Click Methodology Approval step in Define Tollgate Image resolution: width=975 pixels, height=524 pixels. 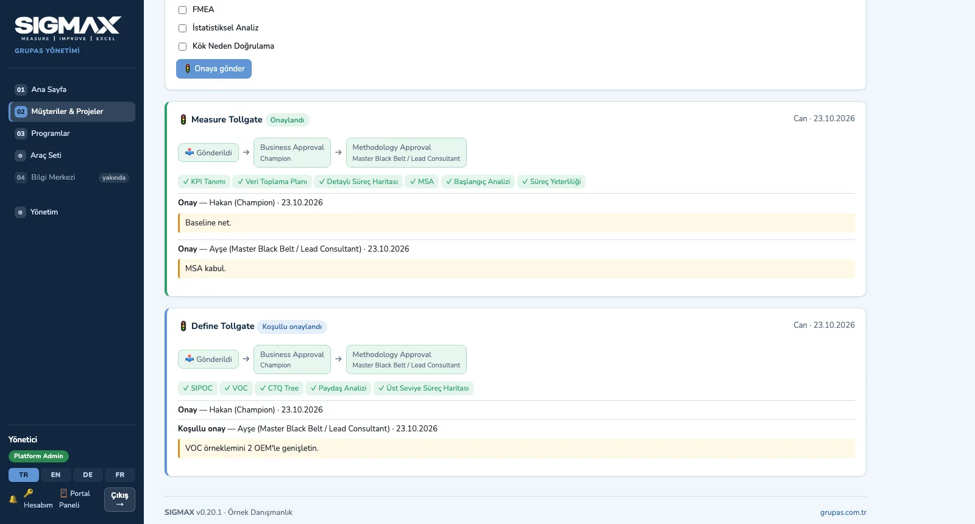406,359
